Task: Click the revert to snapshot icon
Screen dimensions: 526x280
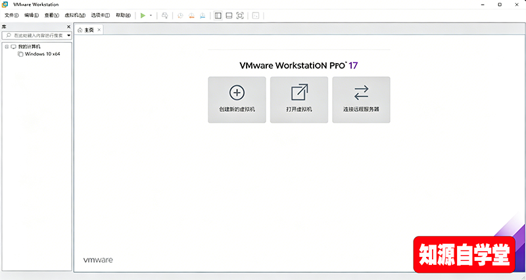Action: (x=191, y=15)
